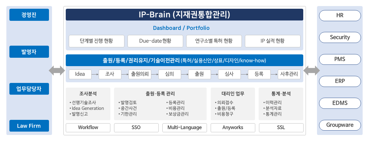Click the Dashboard / Portfolio heading

[x=181, y=28]
